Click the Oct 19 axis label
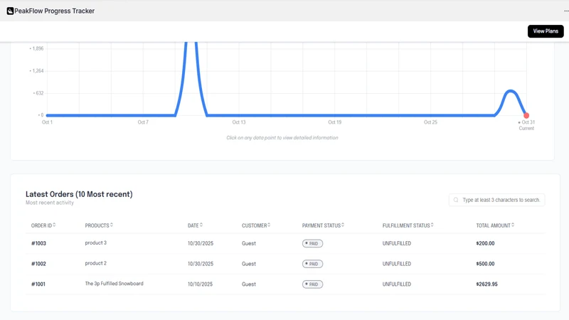Viewport: 569px width, 320px height. [334, 122]
